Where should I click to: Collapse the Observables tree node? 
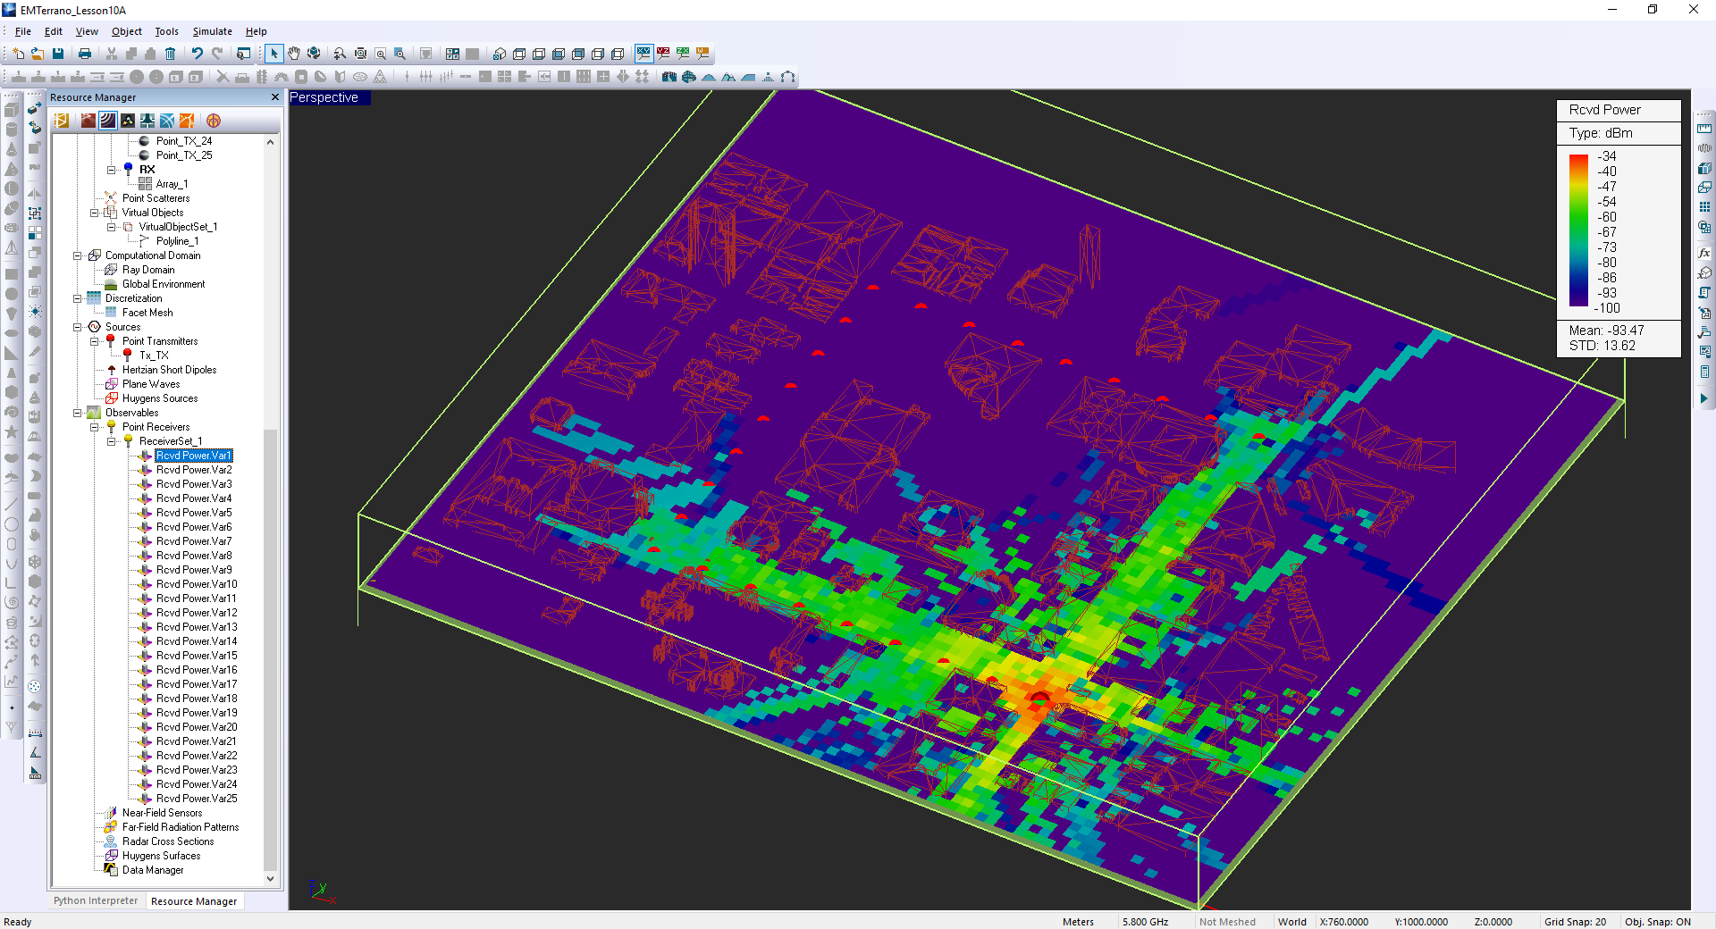click(x=78, y=413)
